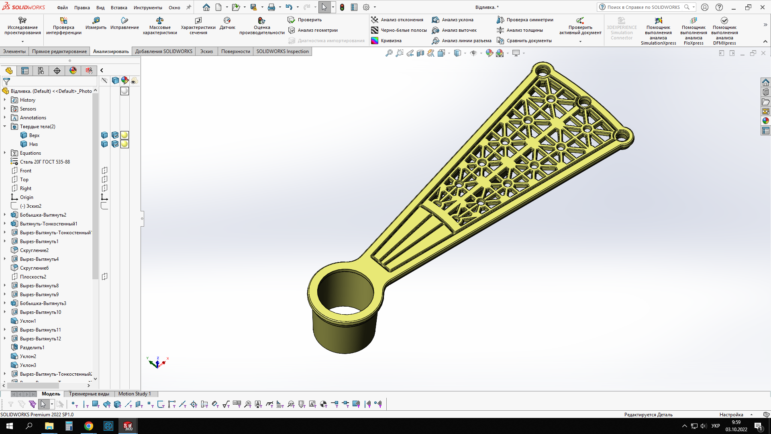Toggle visibility of the Низ body

[104, 144]
